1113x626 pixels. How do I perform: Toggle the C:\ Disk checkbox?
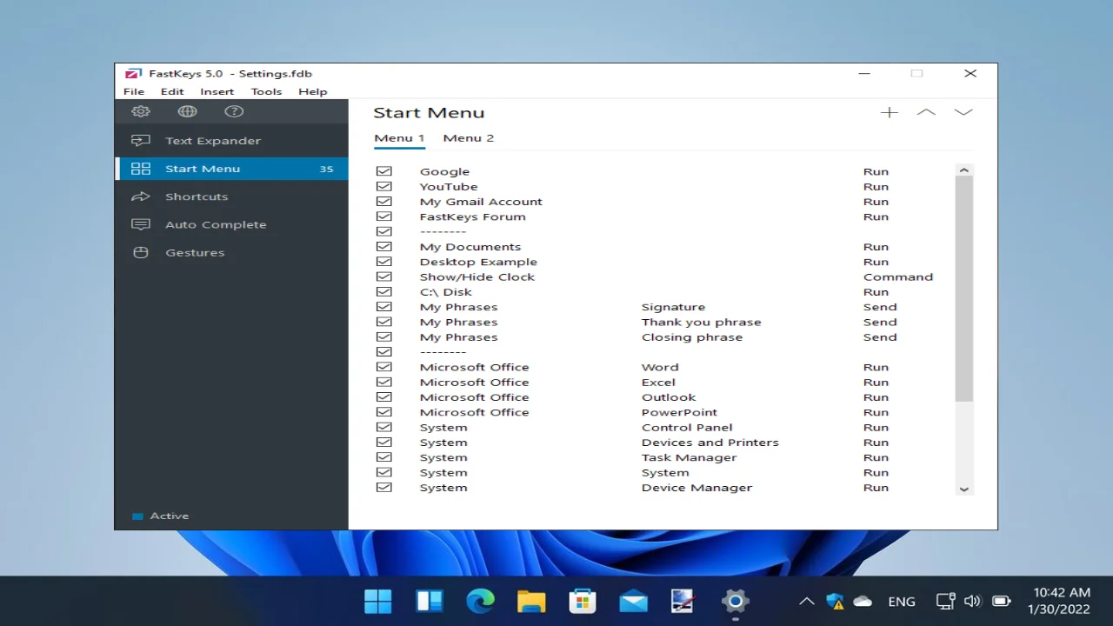(383, 291)
